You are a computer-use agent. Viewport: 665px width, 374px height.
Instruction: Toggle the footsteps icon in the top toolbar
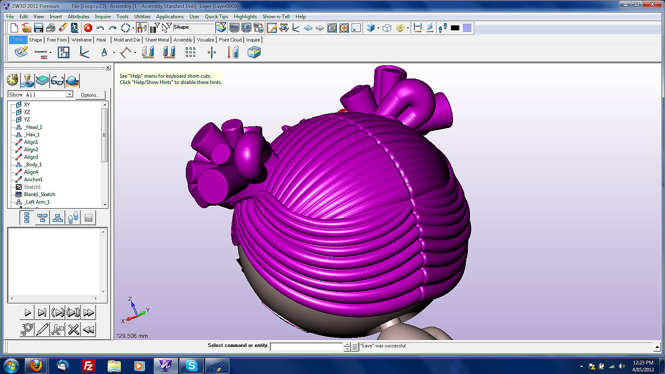(x=443, y=28)
